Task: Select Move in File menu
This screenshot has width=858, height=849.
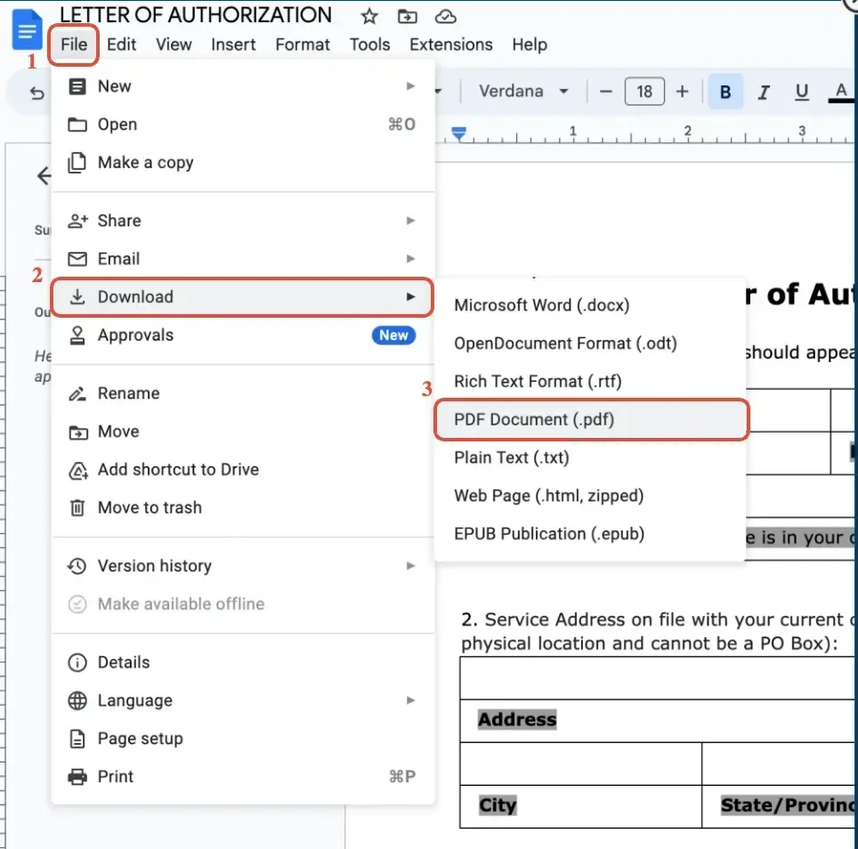Action: 243,432
